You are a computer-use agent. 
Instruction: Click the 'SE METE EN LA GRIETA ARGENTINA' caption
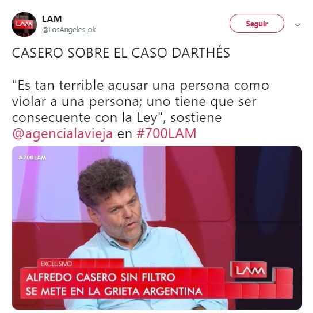114,291
